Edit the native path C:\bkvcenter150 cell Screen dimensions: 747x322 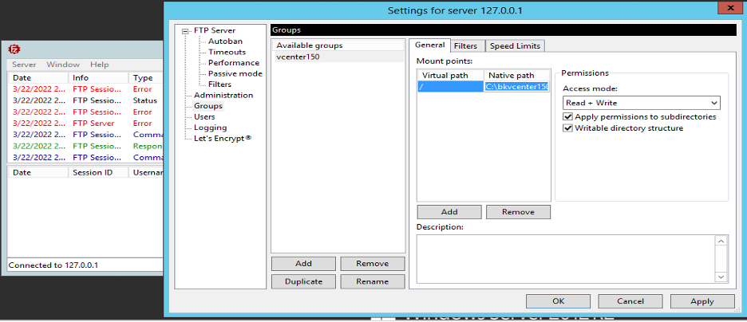(516, 87)
